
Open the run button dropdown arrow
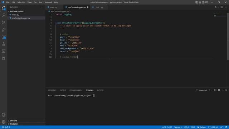point(218,7)
